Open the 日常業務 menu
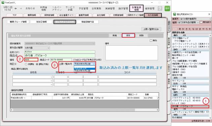The width and height of the screenshot is (212, 126). (x=96, y=8)
